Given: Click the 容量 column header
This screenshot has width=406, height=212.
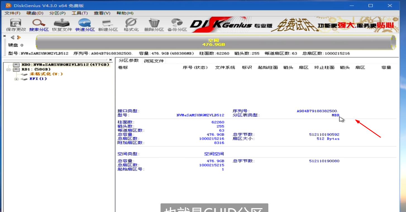Looking at the screenshot, I should [386, 67].
